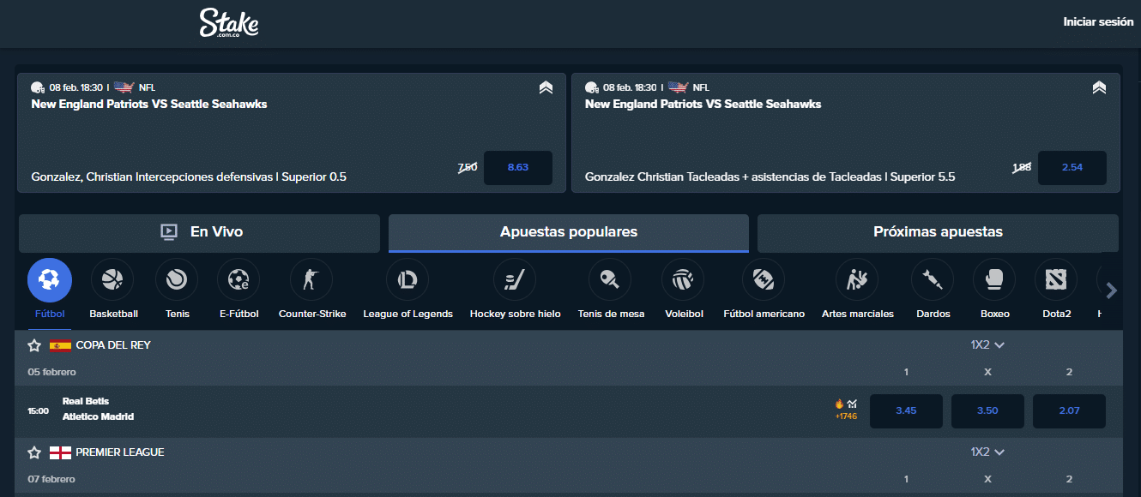1141x497 pixels.
Task: Bet on Real Betis at 3.45 odds
Action: 906,410
